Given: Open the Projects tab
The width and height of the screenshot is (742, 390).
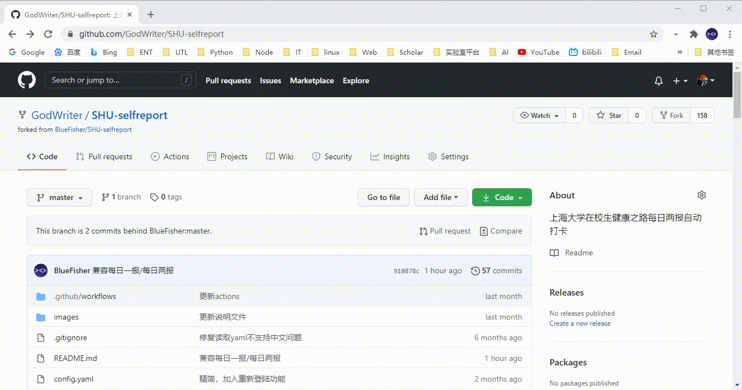Looking at the screenshot, I should tap(227, 156).
